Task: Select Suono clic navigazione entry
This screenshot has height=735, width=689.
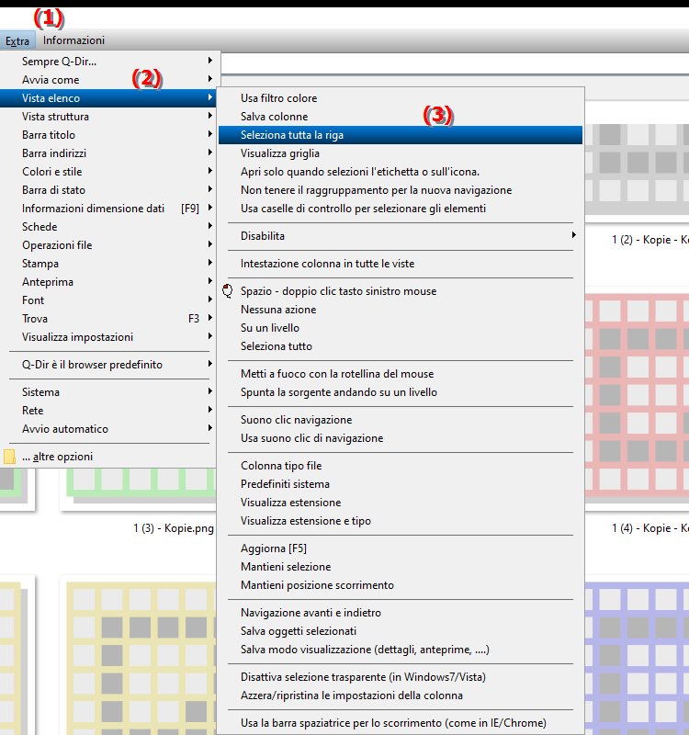Action: coord(401,420)
